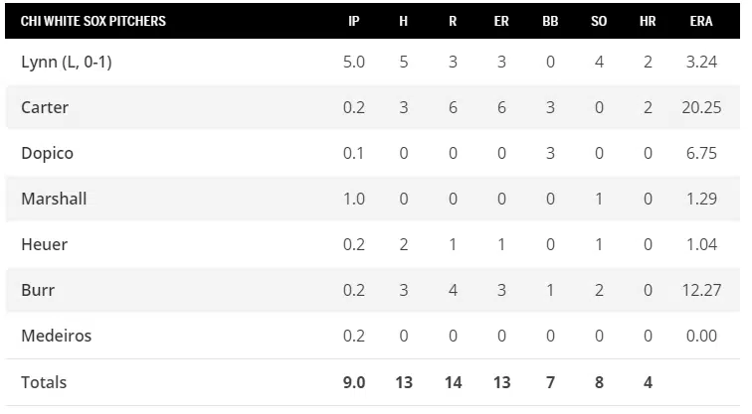Click Lynn's 3.24 ERA value
The width and height of the screenshot is (752, 414).
pyautogui.click(x=701, y=62)
